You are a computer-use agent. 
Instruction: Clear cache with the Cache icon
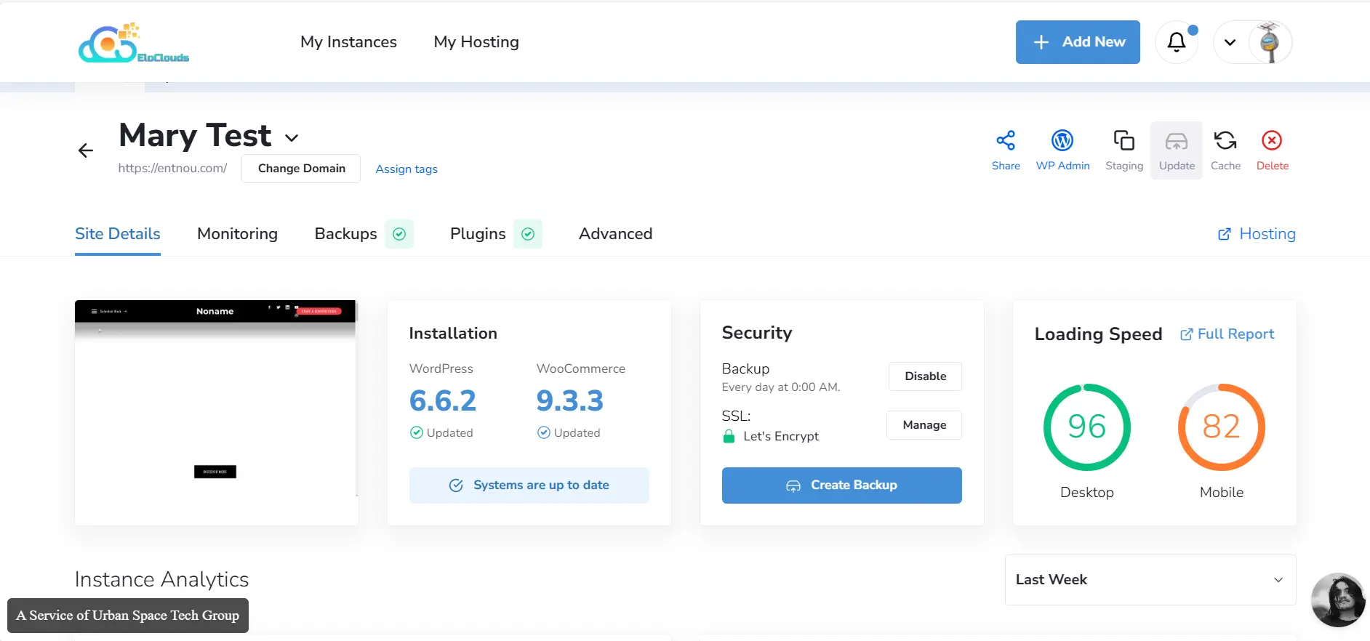[1225, 140]
